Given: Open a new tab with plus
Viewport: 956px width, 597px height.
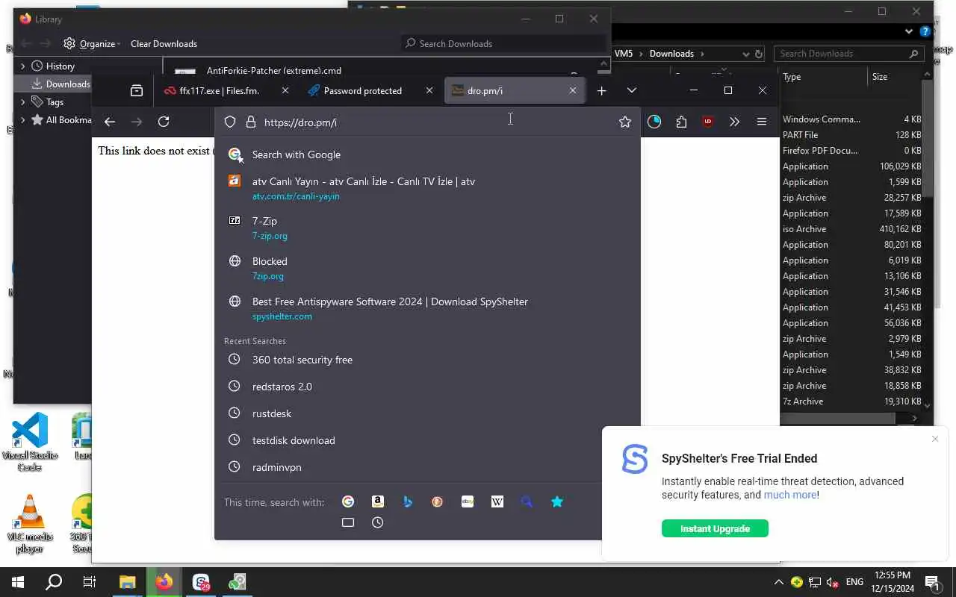Looking at the screenshot, I should pyautogui.click(x=601, y=90).
